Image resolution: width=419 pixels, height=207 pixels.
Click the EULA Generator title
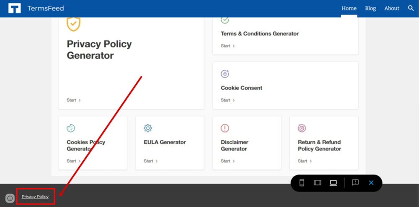coord(165,142)
